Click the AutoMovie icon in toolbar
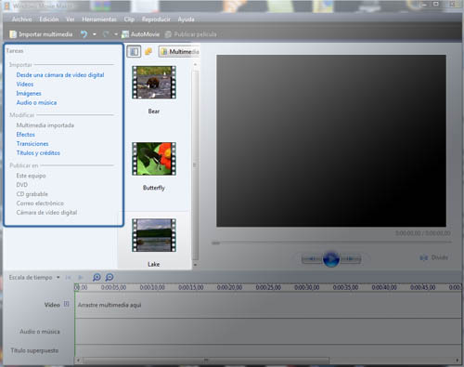 [x=125, y=34]
